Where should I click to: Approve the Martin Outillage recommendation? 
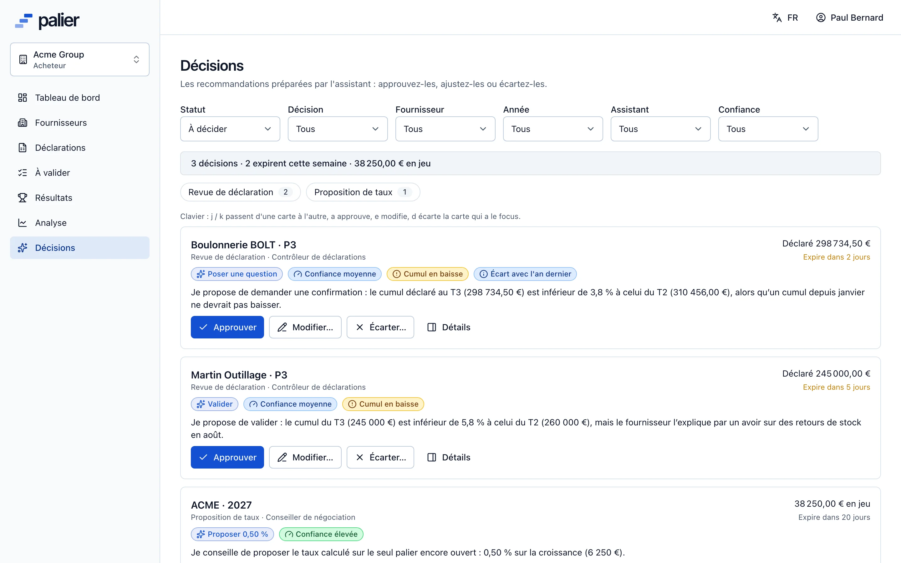pyautogui.click(x=227, y=457)
